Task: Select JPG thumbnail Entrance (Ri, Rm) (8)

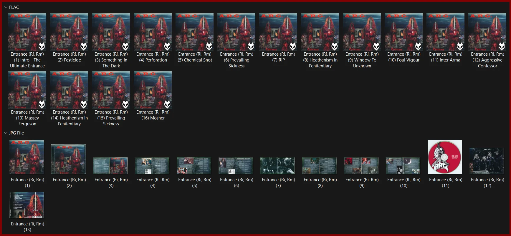Action: pos(320,166)
